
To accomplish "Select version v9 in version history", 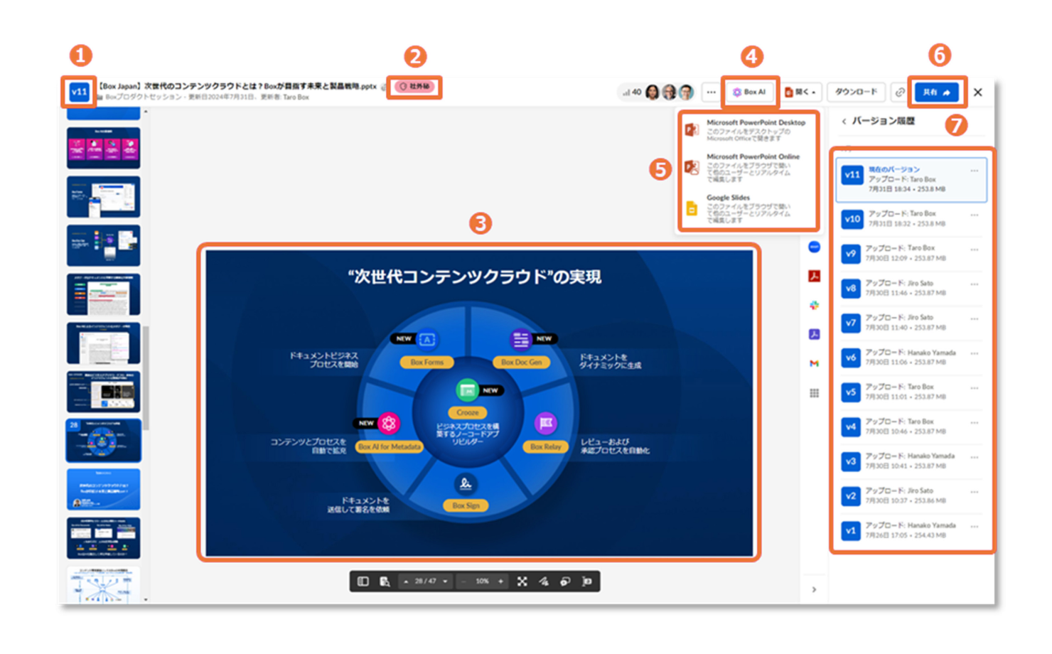I will pos(912,254).
